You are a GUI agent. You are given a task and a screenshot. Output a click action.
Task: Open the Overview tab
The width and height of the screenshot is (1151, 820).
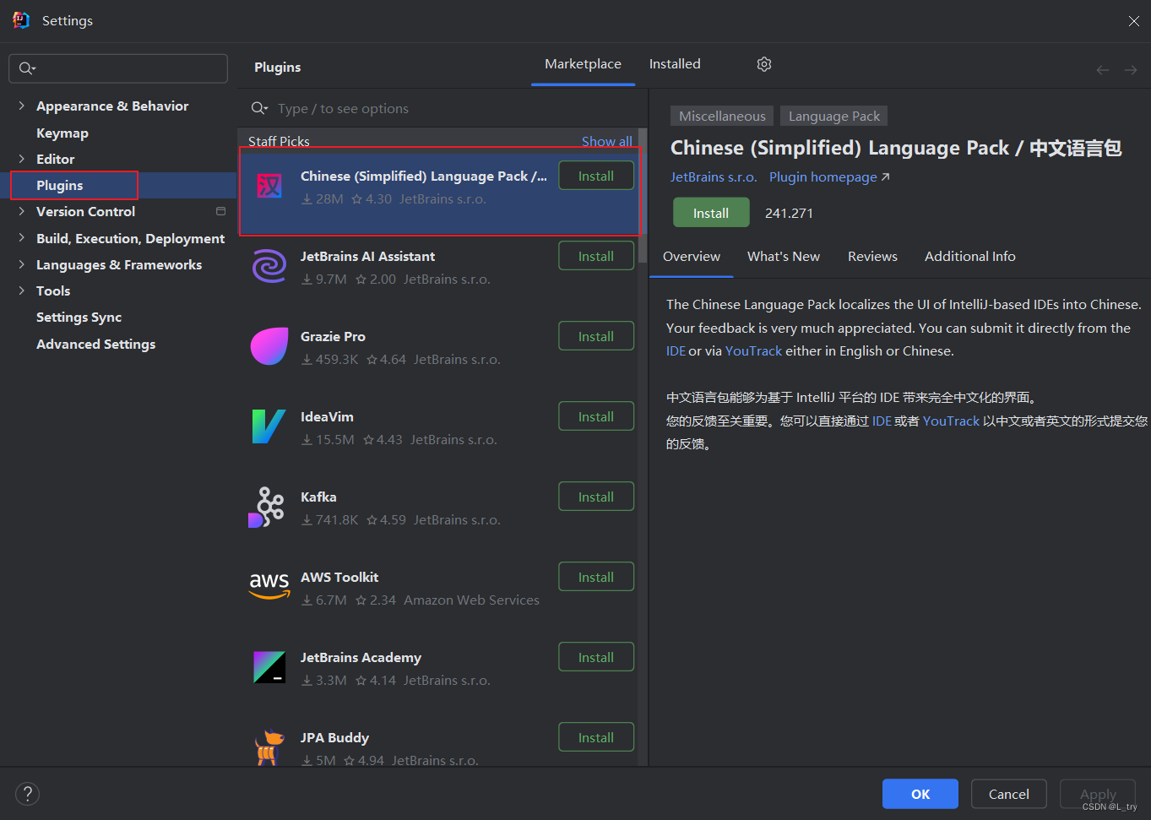pos(691,257)
